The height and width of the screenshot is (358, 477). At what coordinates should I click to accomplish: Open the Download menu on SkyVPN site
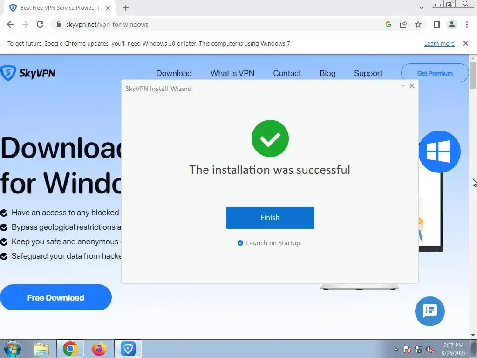tap(174, 73)
